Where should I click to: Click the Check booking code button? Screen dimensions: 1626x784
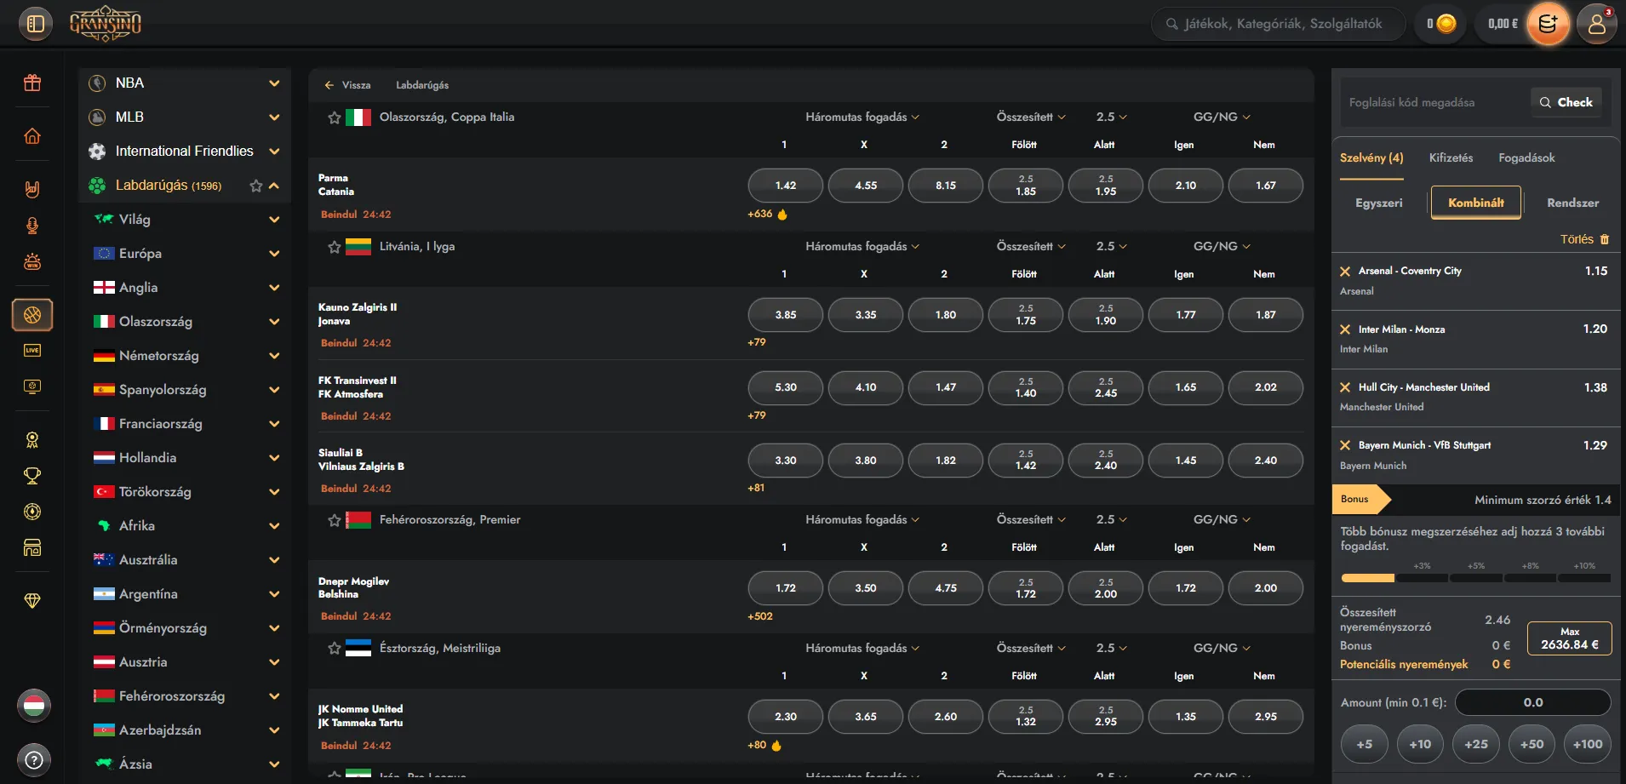point(1566,102)
